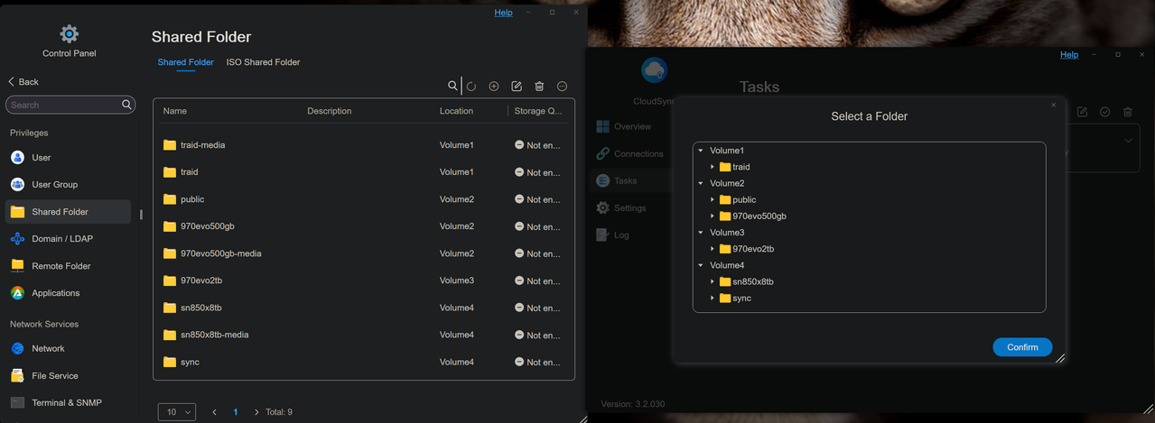Viewport: 1155px width, 423px height.
Task: Collapse the Volume1 tree node
Action: click(x=701, y=151)
